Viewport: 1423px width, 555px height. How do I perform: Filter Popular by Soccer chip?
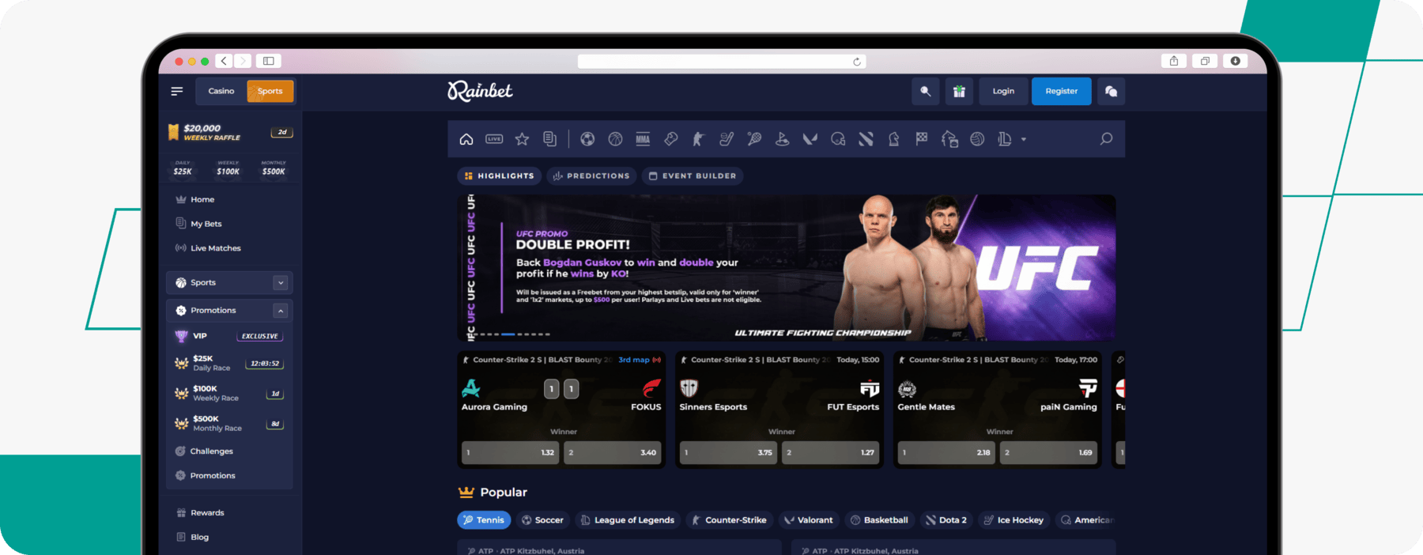pos(542,520)
